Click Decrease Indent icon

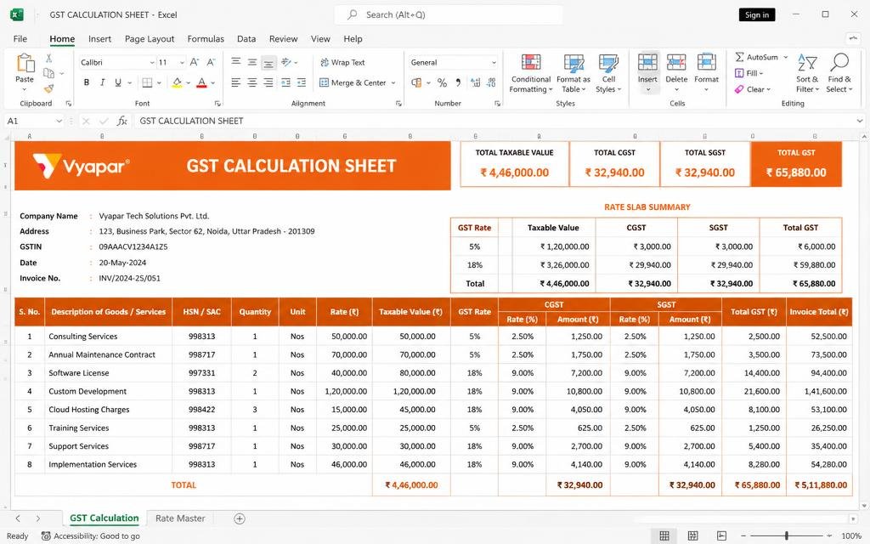pyautogui.click(x=285, y=82)
